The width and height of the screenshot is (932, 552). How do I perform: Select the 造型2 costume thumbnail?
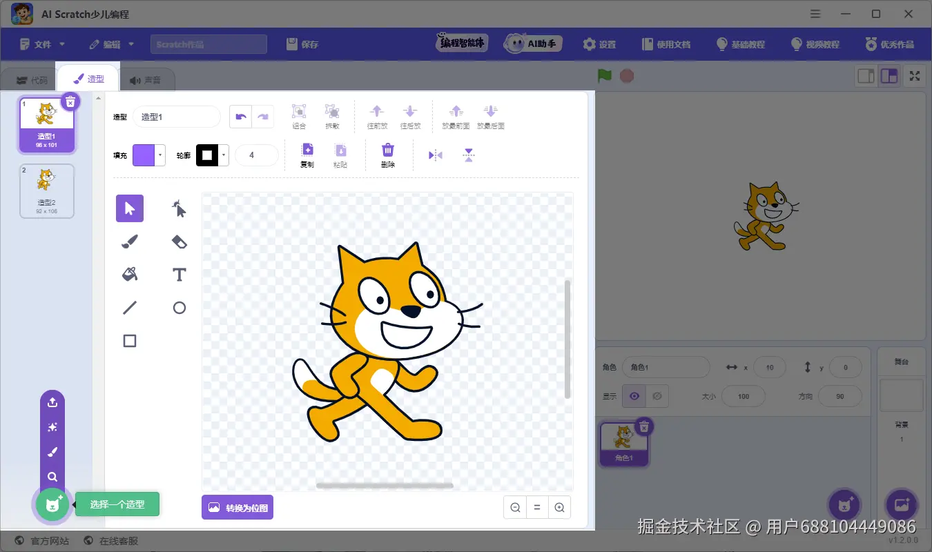46,190
